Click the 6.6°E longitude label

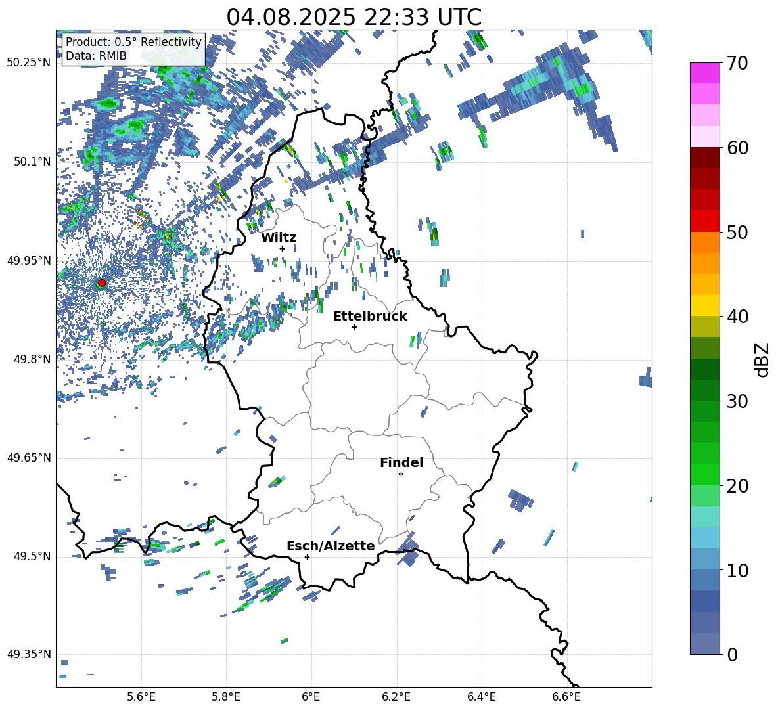(x=566, y=697)
